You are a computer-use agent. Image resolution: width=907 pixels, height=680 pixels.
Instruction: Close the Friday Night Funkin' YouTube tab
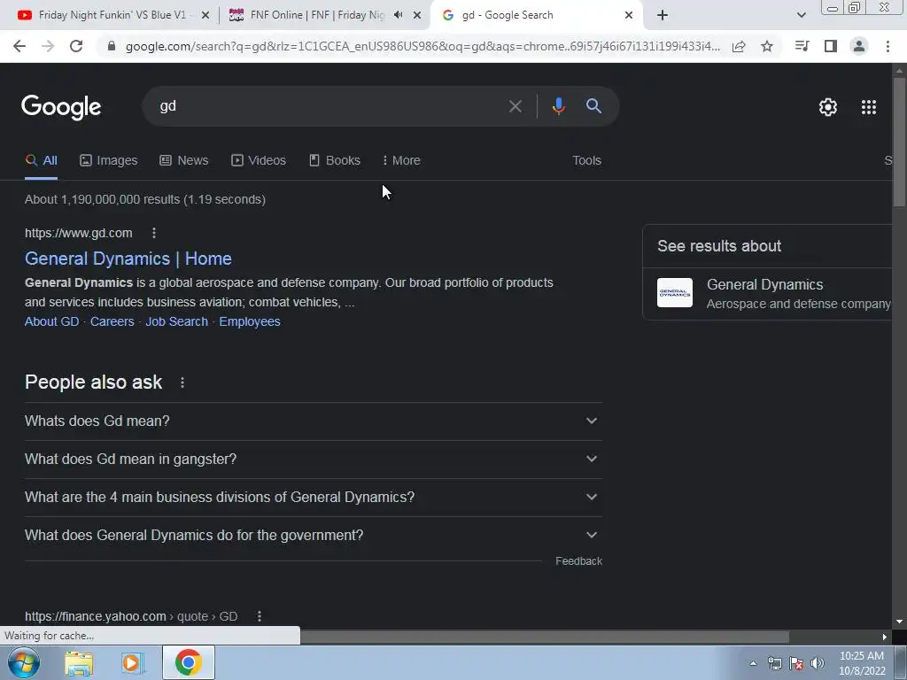click(x=205, y=16)
